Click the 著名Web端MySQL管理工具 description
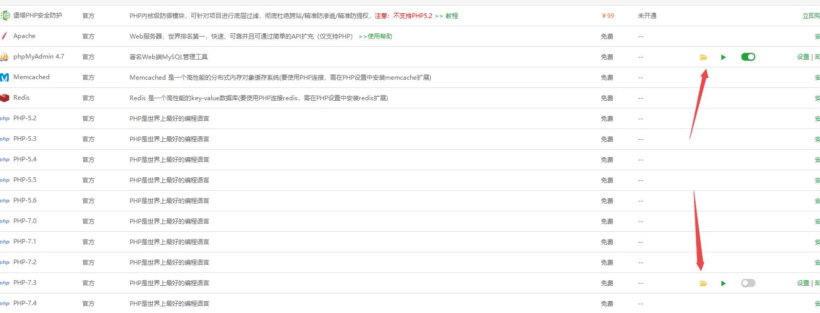Image resolution: width=820 pixels, height=313 pixels. pos(169,57)
